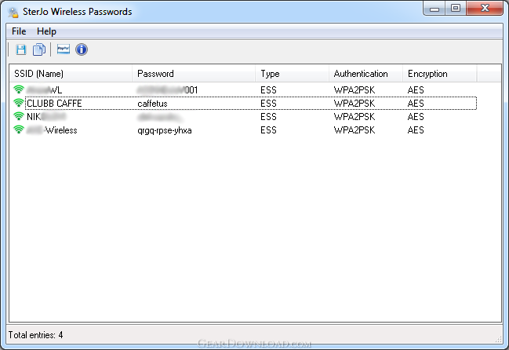The image size is (509, 350).
Task: Click WPA2PSK in the CLUBB CAFFE row
Action: click(354, 104)
